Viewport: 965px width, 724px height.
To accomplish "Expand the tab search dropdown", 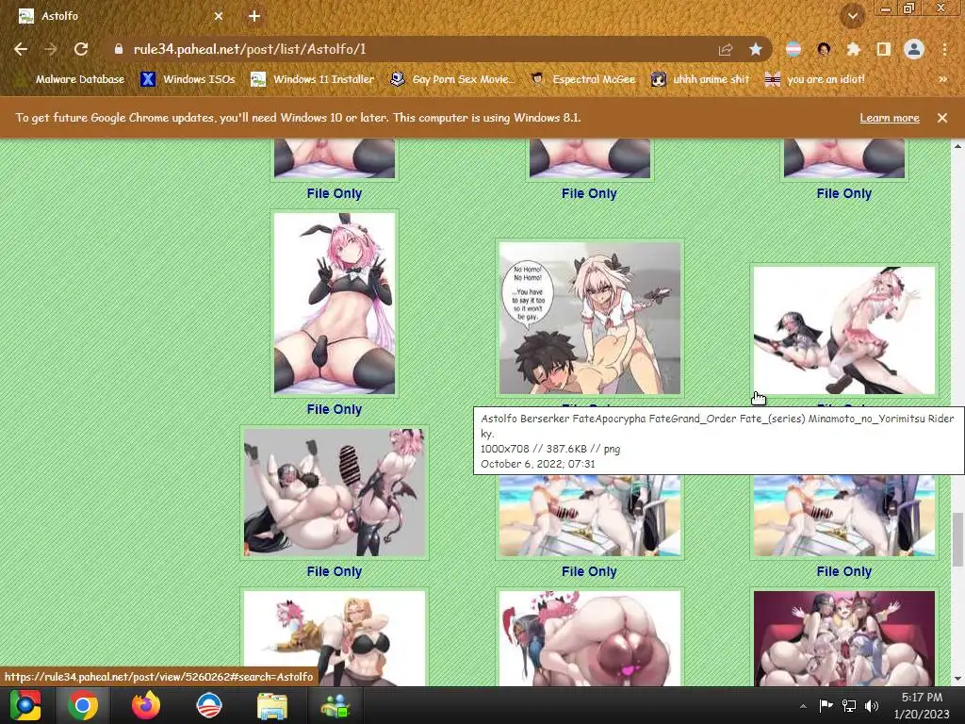I will coord(853,17).
